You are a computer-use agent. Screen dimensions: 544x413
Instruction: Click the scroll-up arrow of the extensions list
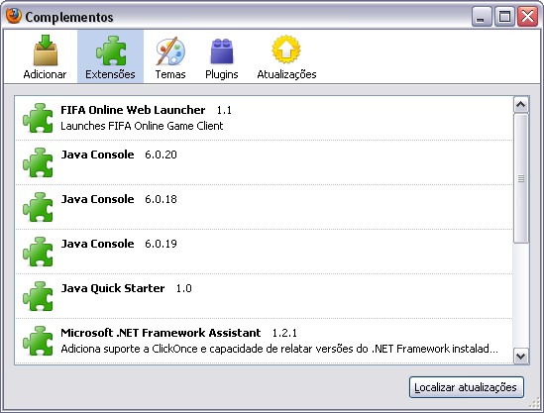521,105
